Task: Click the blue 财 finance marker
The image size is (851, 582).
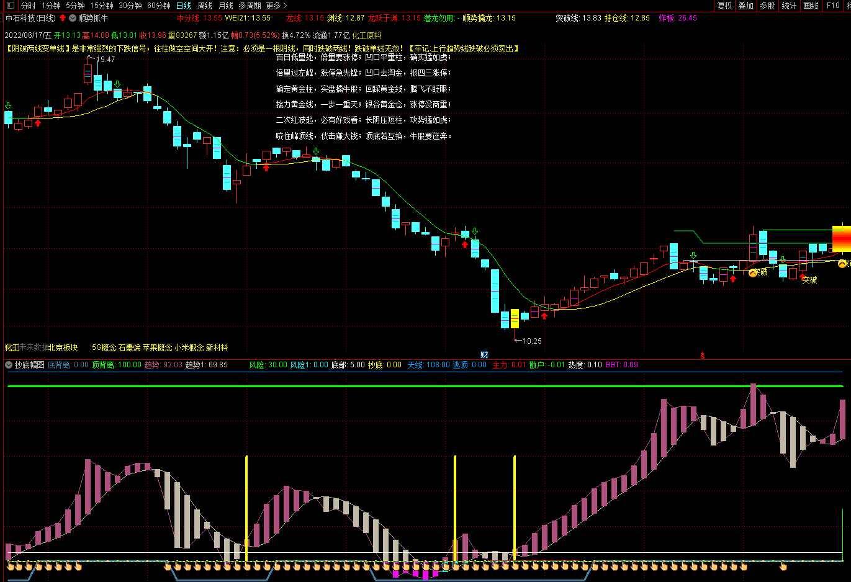Action: [484, 355]
